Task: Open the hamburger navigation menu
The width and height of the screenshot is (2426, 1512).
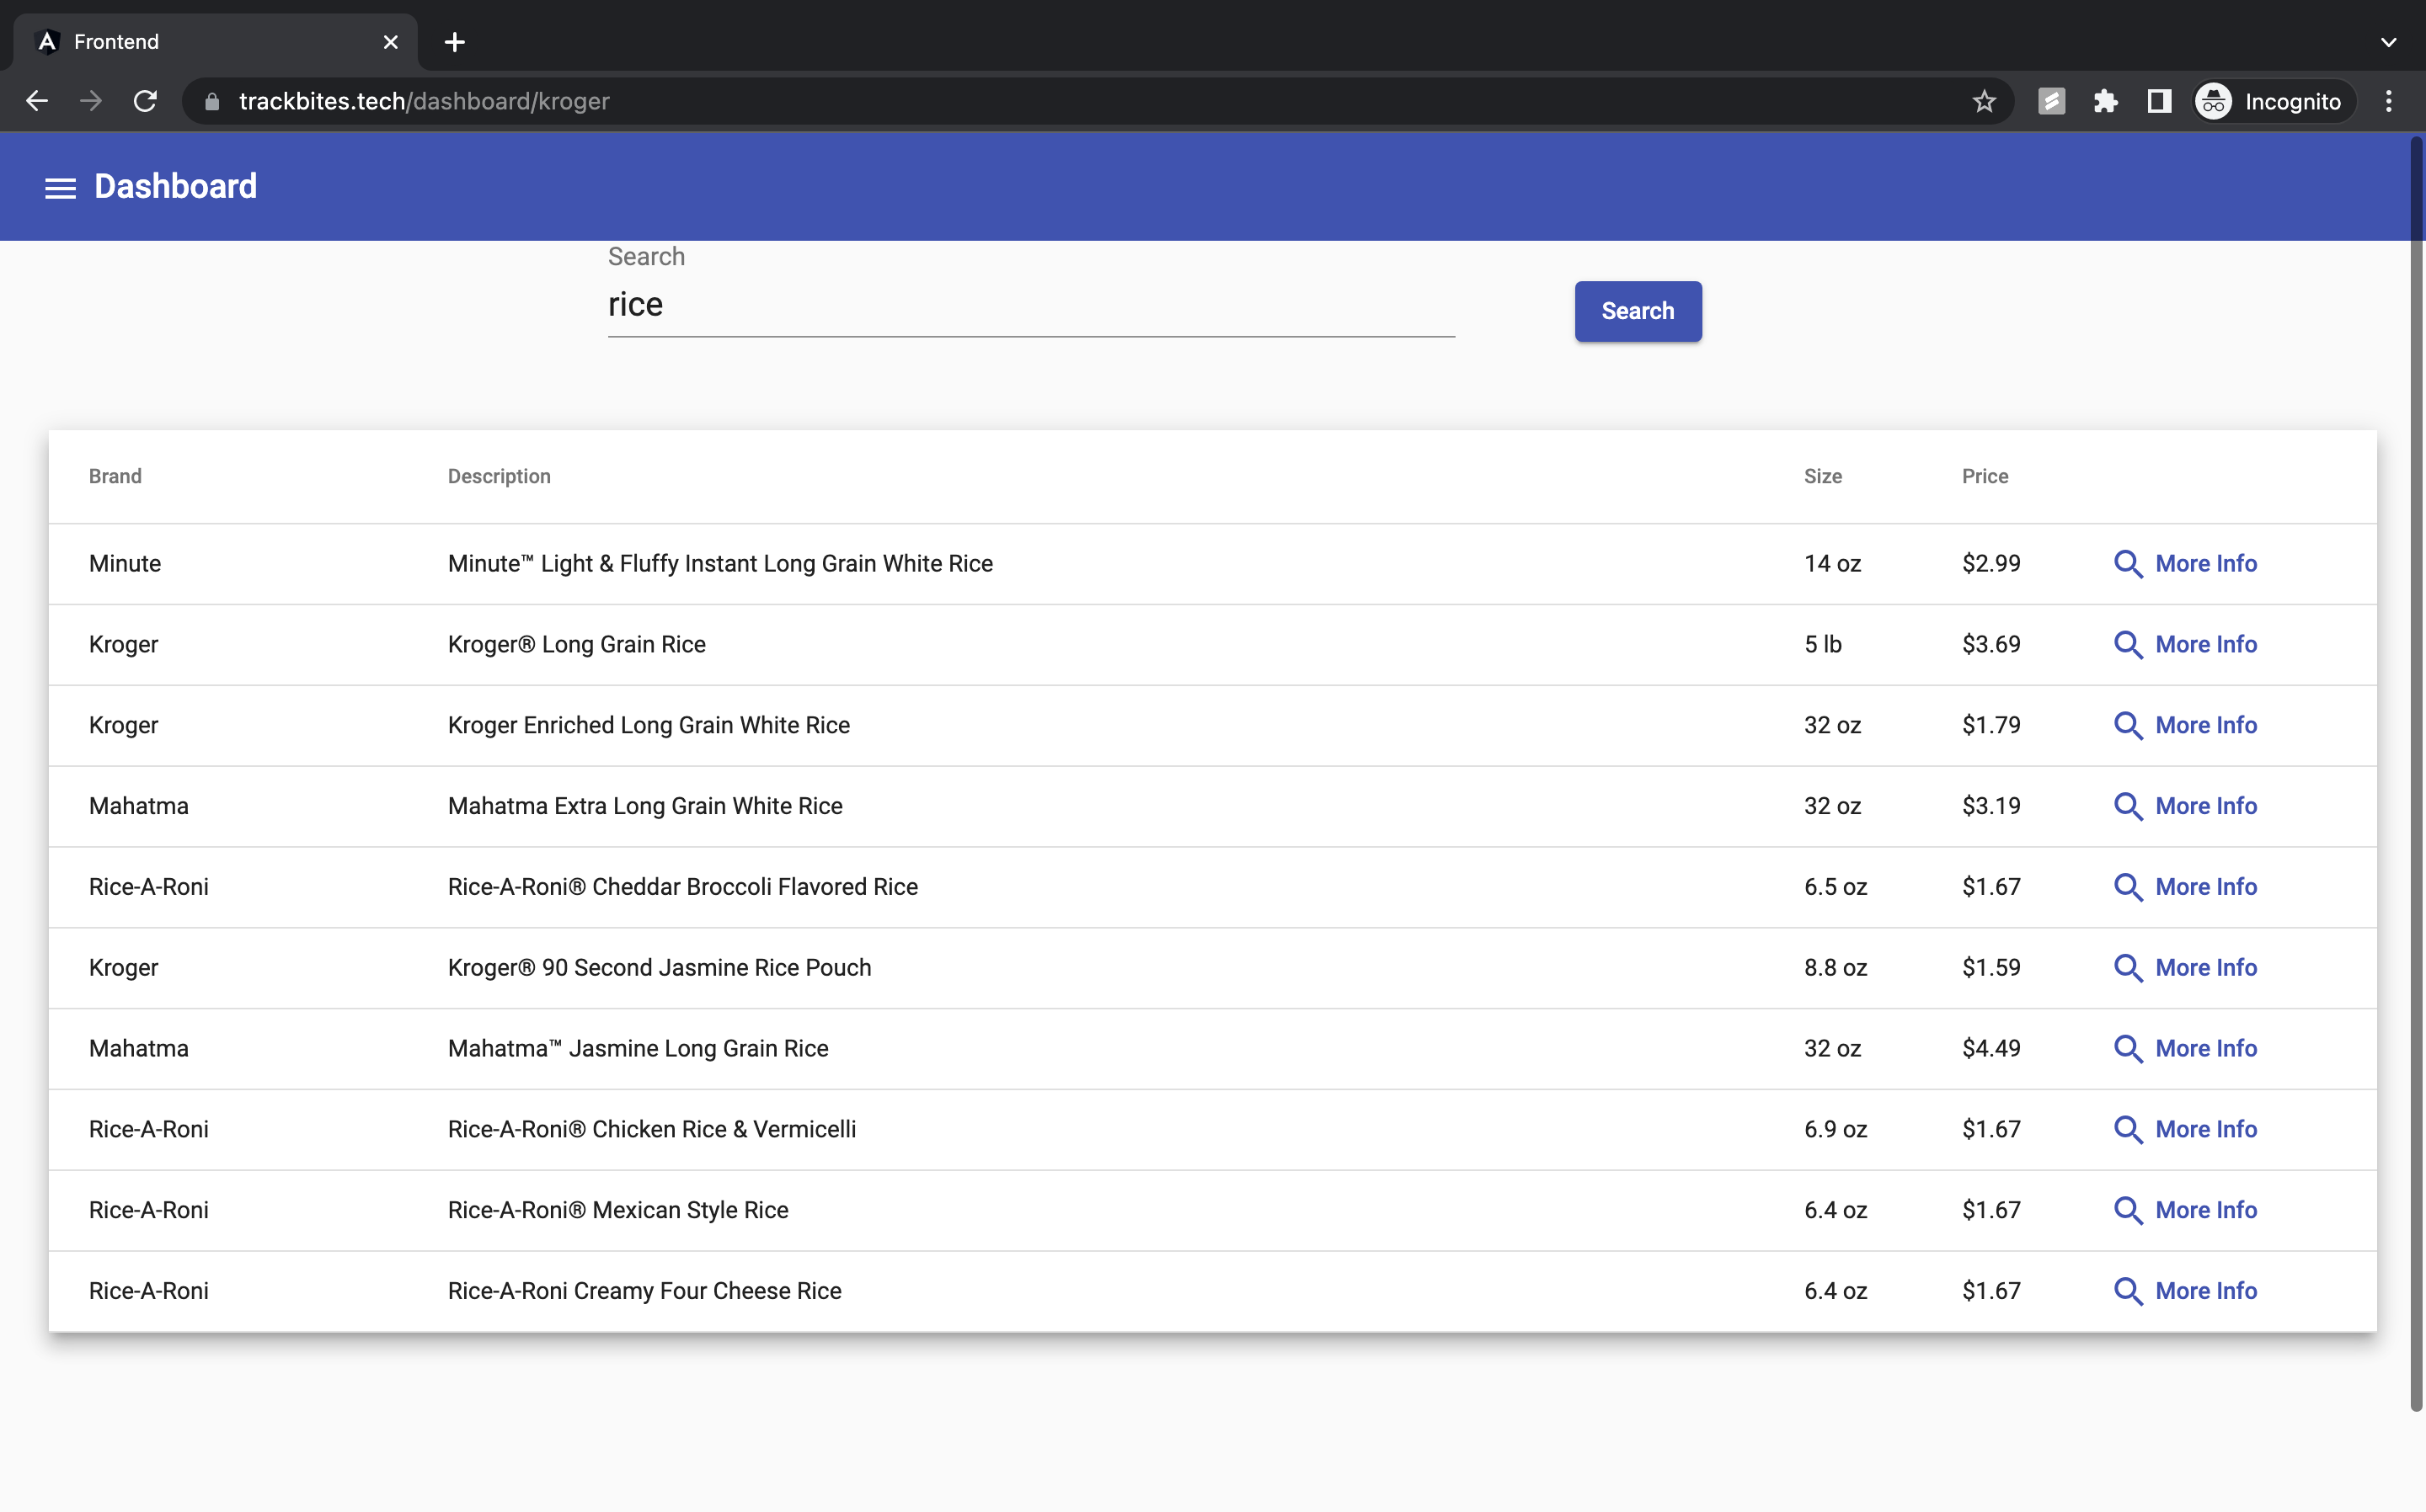Action: click(x=60, y=187)
